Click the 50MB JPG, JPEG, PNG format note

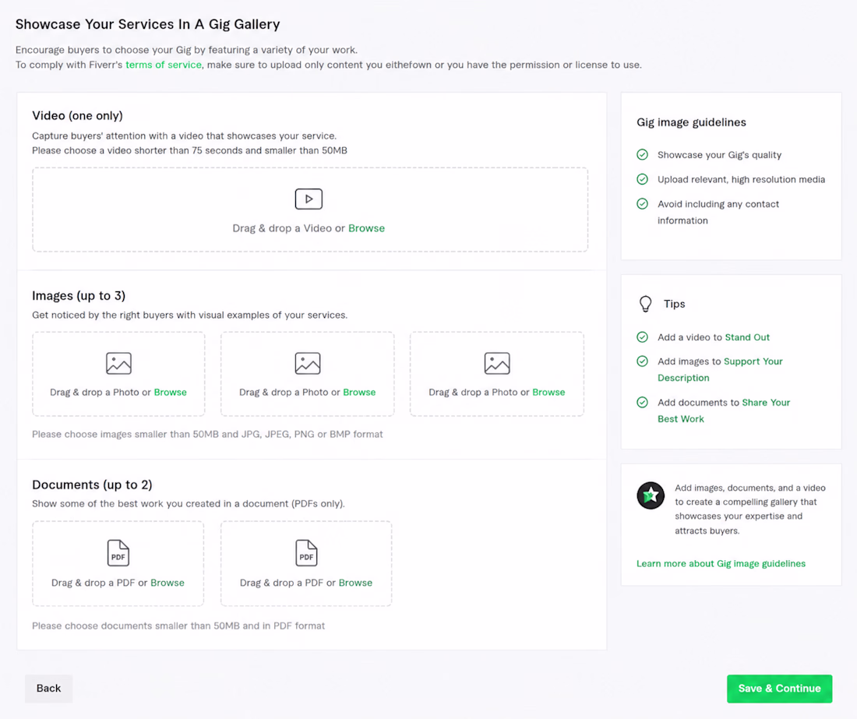pyautogui.click(x=207, y=435)
